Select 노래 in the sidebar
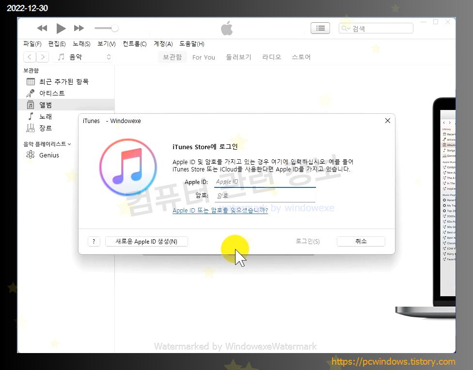Viewport: 473px width, 370px height. click(x=66, y=116)
